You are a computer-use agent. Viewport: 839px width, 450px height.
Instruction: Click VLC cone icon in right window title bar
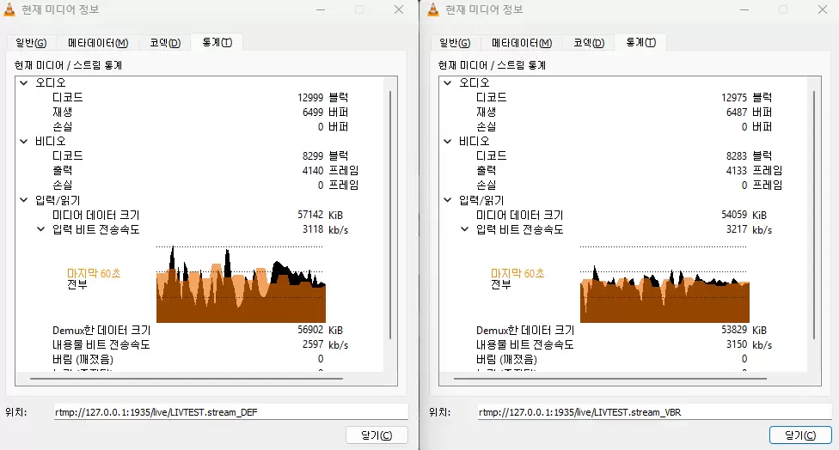[x=433, y=9]
